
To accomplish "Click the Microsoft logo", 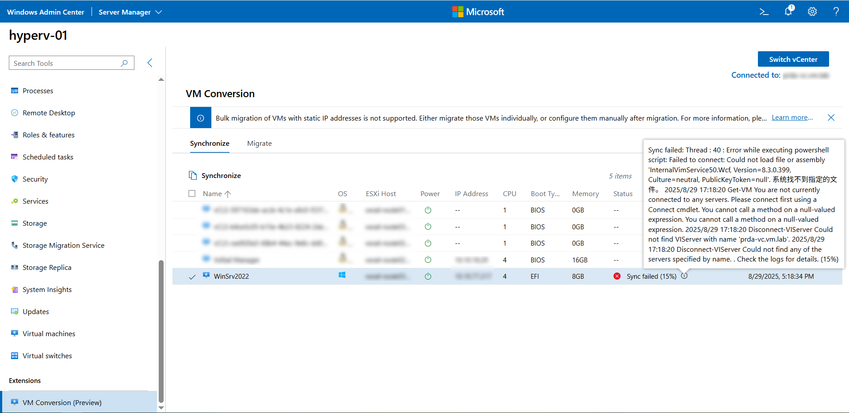I will click(478, 11).
